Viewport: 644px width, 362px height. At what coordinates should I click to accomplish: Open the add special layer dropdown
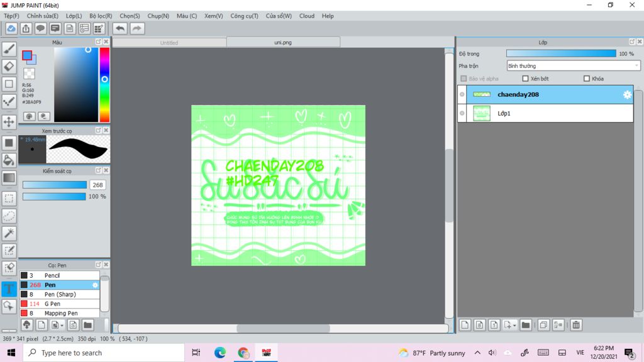[510, 325]
